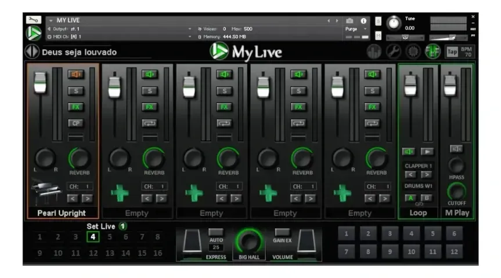Open the wrench settings icon near BPM

click(394, 52)
